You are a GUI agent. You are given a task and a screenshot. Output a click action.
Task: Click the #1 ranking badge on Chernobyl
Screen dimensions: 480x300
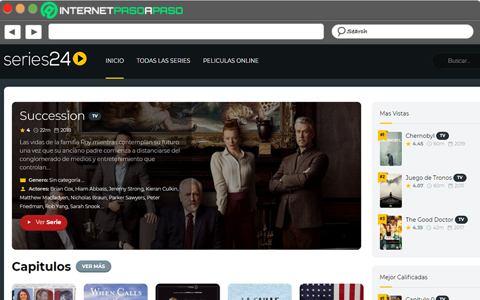click(x=382, y=135)
